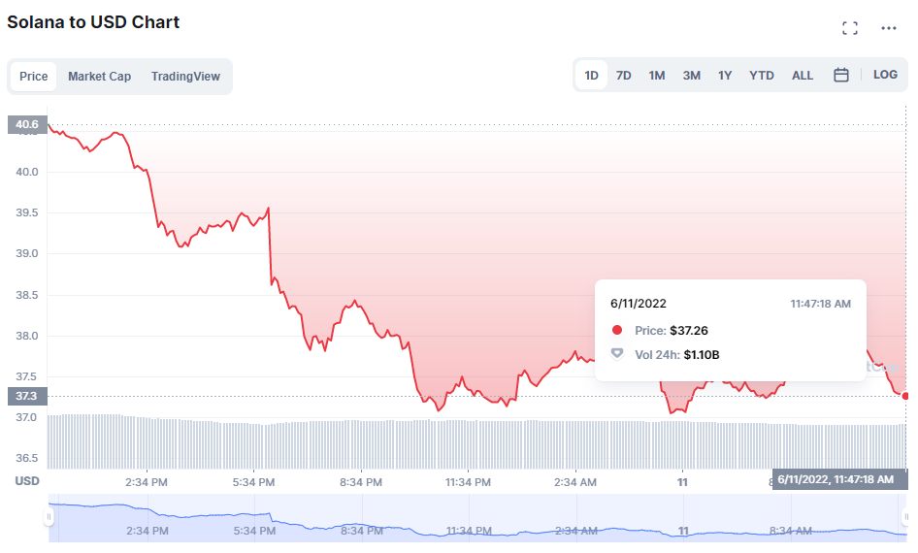Viewport: 918px width, 553px height.
Task: Toggle the LOG scale button
Action: pos(885,75)
